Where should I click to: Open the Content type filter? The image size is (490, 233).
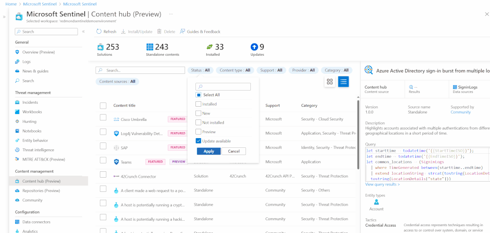235,70
